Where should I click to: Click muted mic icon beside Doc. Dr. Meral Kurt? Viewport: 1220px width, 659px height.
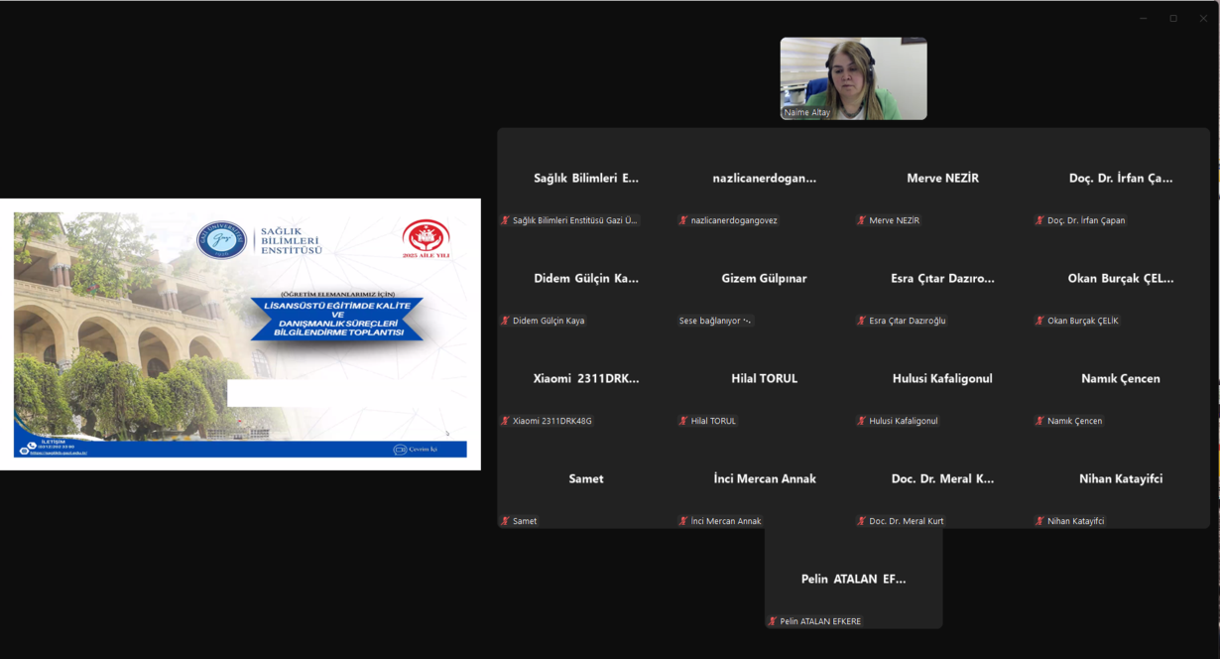click(862, 521)
